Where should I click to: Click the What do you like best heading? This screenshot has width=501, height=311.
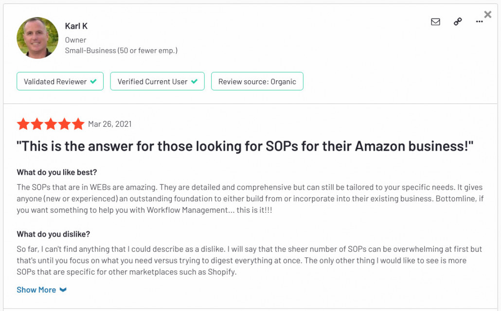pos(57,173)
